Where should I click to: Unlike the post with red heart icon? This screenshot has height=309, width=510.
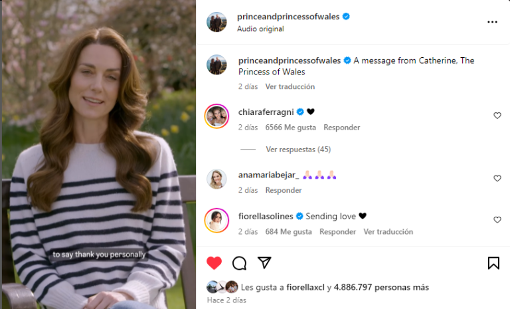[214, 263]
